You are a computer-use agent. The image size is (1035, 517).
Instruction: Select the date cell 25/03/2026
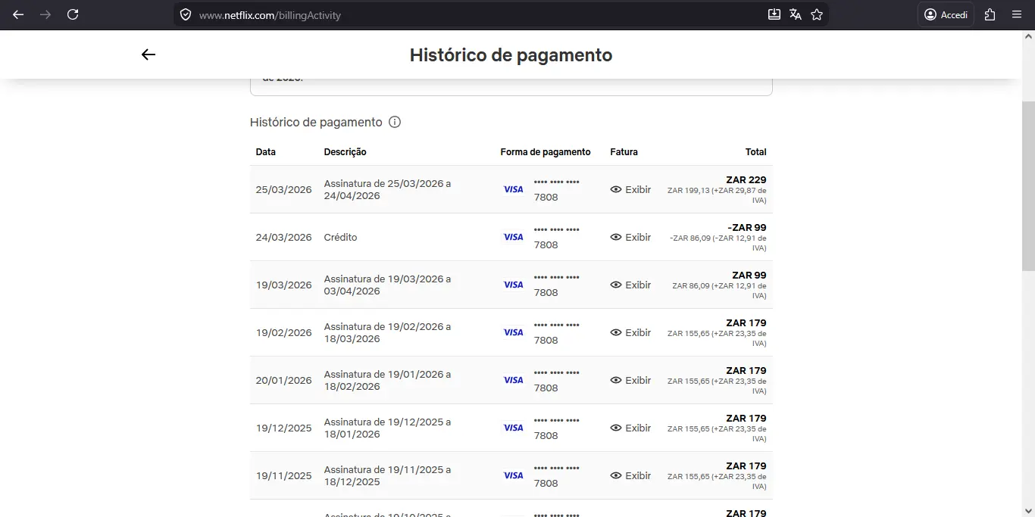point(284,189)
